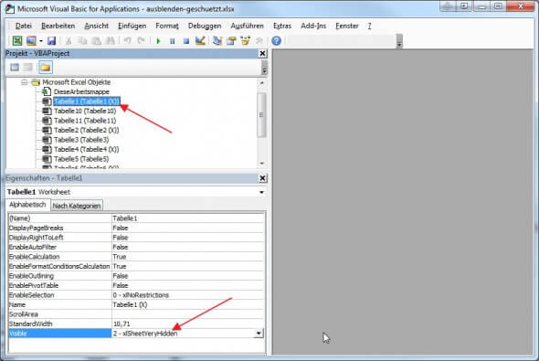Click the Find binoculars icon
The width and height of the screenshot is (539, 361).
110,41
